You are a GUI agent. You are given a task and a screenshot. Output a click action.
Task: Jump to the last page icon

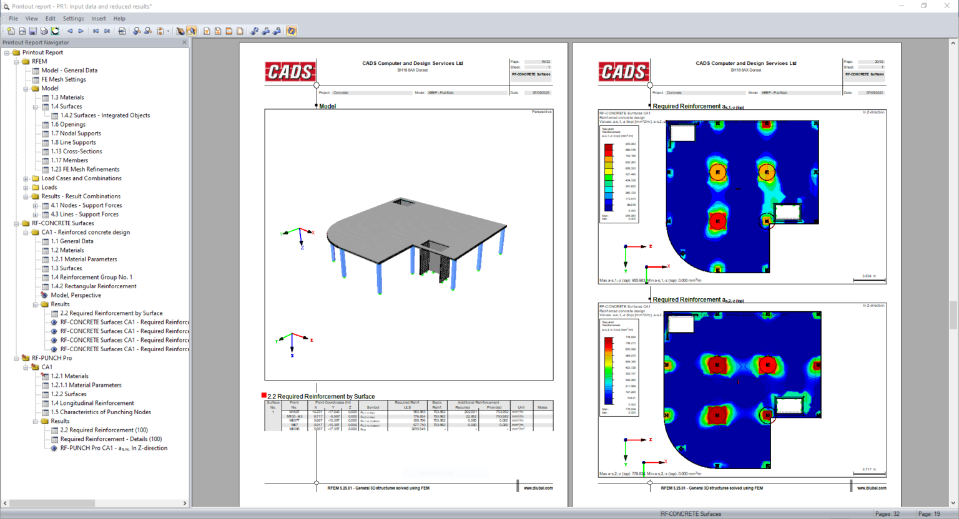107,30
